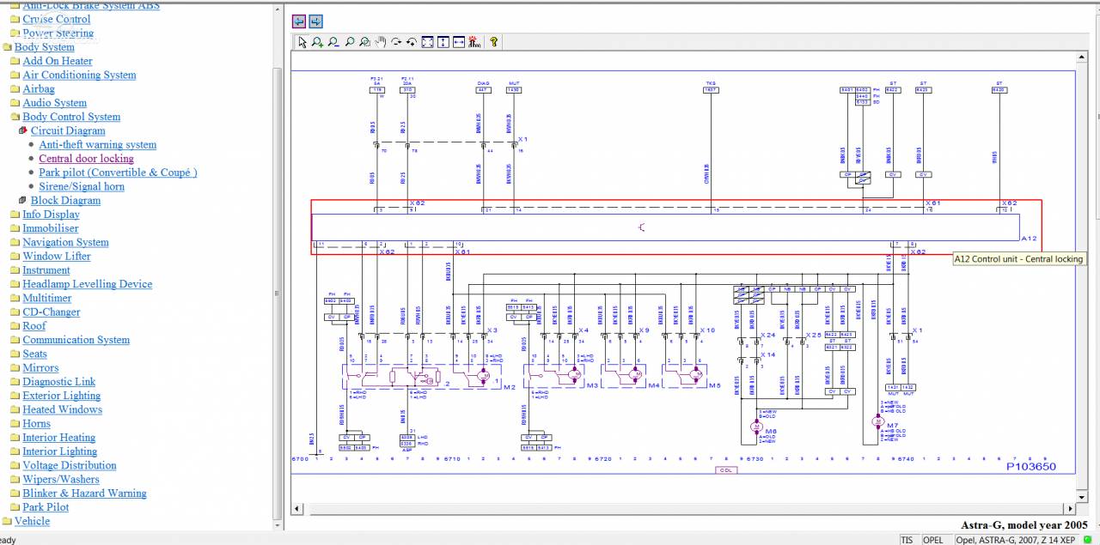This screenshot has width=1100, height=545.
Task: Fit the diagram to window width
Action: 459,41
